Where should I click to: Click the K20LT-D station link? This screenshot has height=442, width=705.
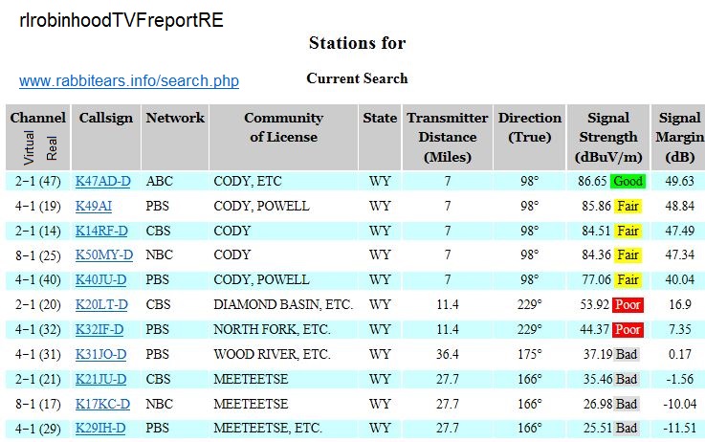pos(101,305)
